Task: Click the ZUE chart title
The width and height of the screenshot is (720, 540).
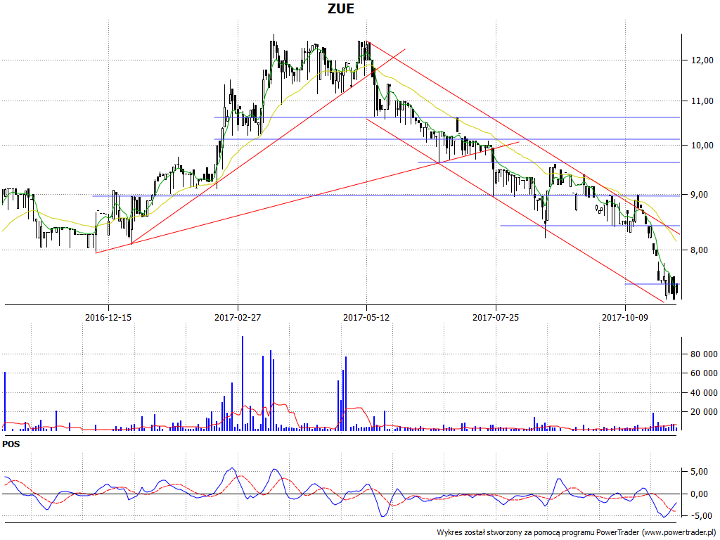Action: click(341, 8)
